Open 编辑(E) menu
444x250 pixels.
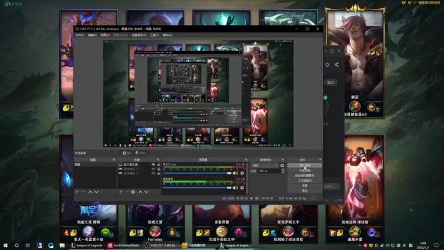(92, 35)
